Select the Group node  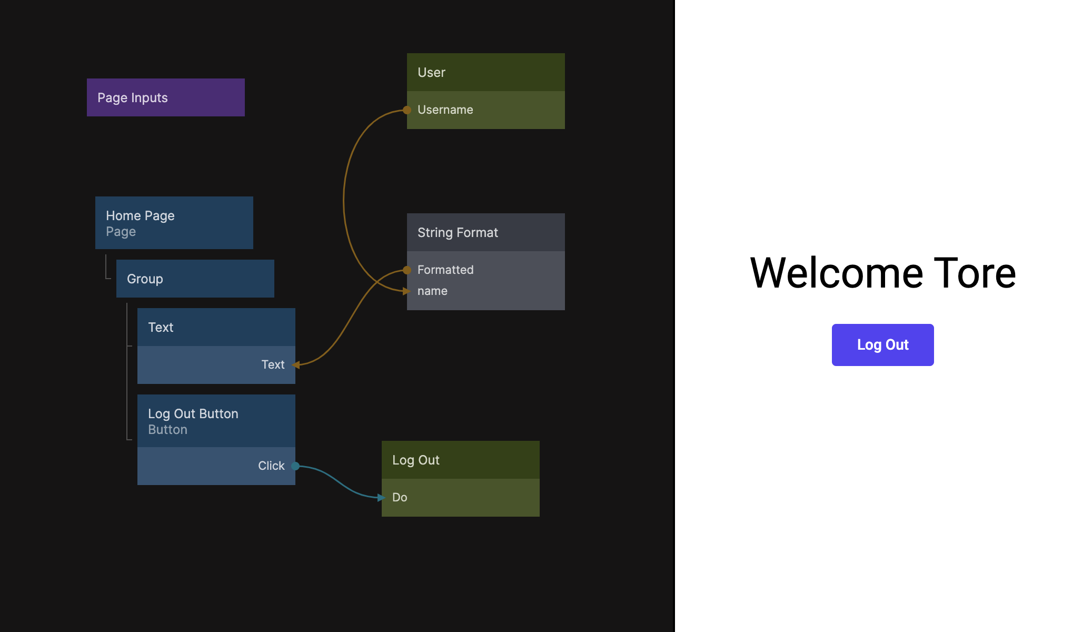[x=195, y=279]
